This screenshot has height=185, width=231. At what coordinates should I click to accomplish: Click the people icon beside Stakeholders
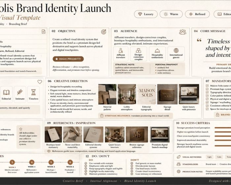179,164
